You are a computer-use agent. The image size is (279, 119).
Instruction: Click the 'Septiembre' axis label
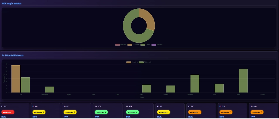(45, 95)
